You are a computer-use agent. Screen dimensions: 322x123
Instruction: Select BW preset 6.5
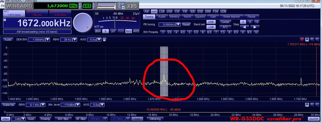coord(209,32)
